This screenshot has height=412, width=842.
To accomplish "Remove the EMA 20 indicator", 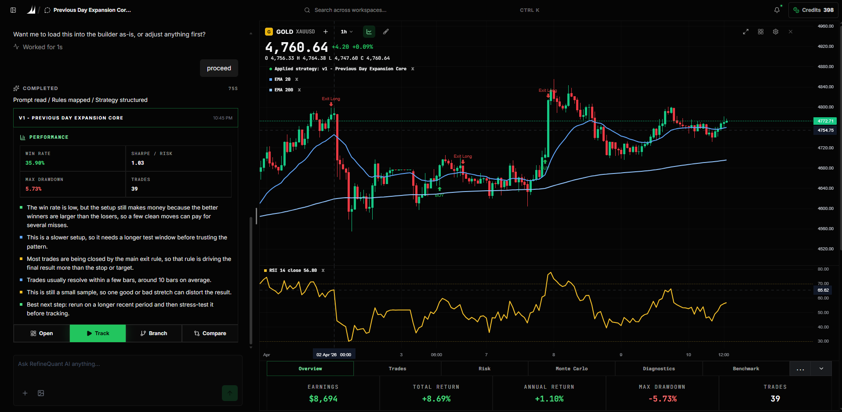I will pos(297,80).
